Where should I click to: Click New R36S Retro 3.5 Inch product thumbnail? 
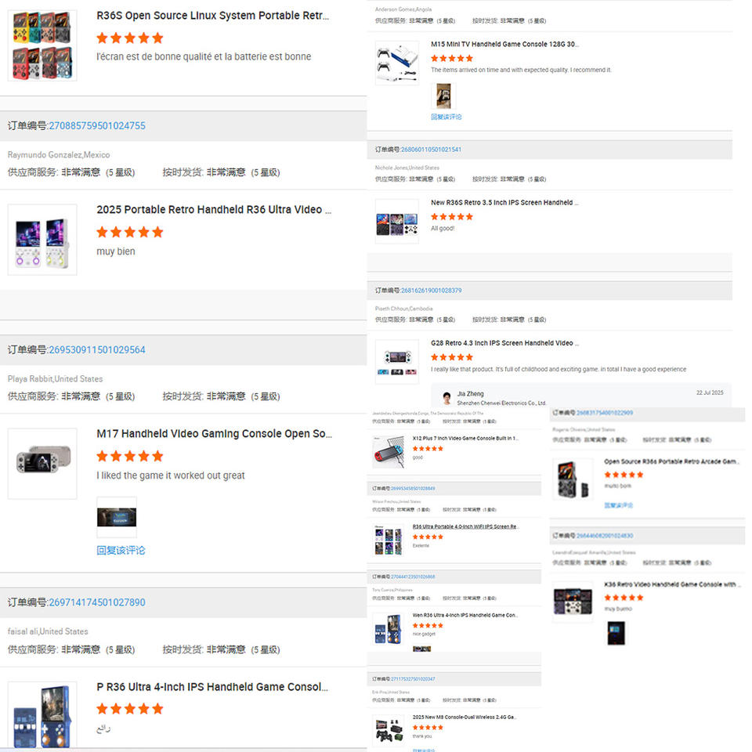tap(396, 222)
